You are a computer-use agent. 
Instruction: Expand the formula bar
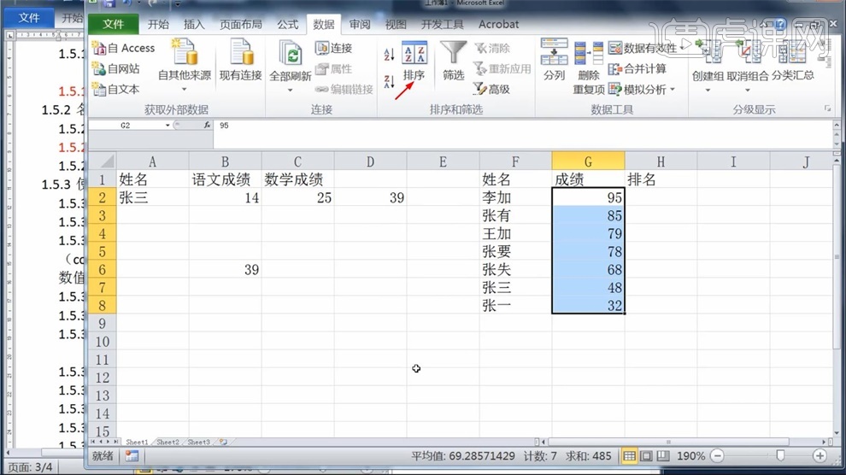pyautogui.click(x=837, y=125)
